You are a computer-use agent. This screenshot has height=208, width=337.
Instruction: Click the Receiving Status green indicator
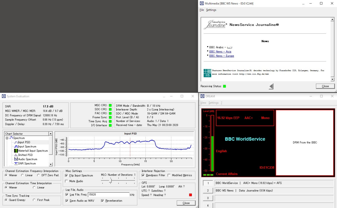click(225, 86)
